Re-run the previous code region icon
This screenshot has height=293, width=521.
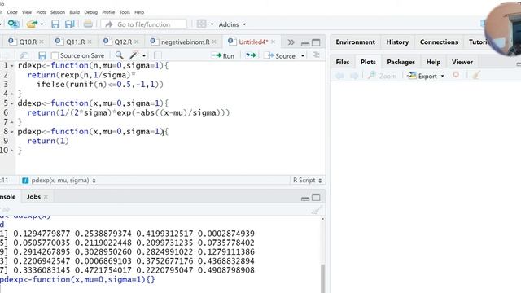click(x=251, y=55)
